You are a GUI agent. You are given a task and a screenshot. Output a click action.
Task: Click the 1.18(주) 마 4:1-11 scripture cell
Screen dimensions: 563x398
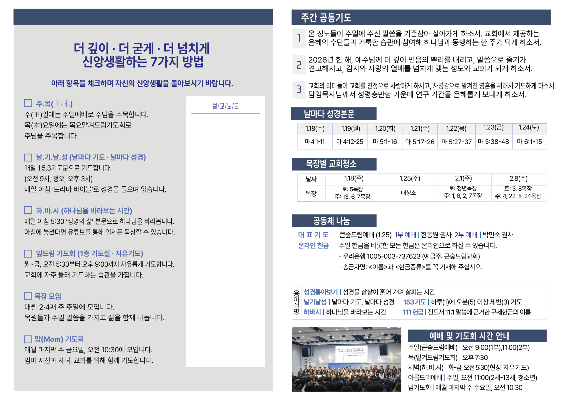pos(315,142)
